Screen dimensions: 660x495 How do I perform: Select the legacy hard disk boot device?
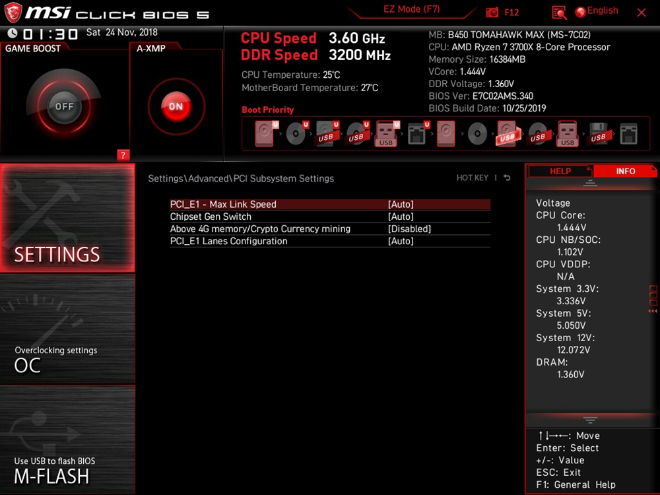[445, 133]
